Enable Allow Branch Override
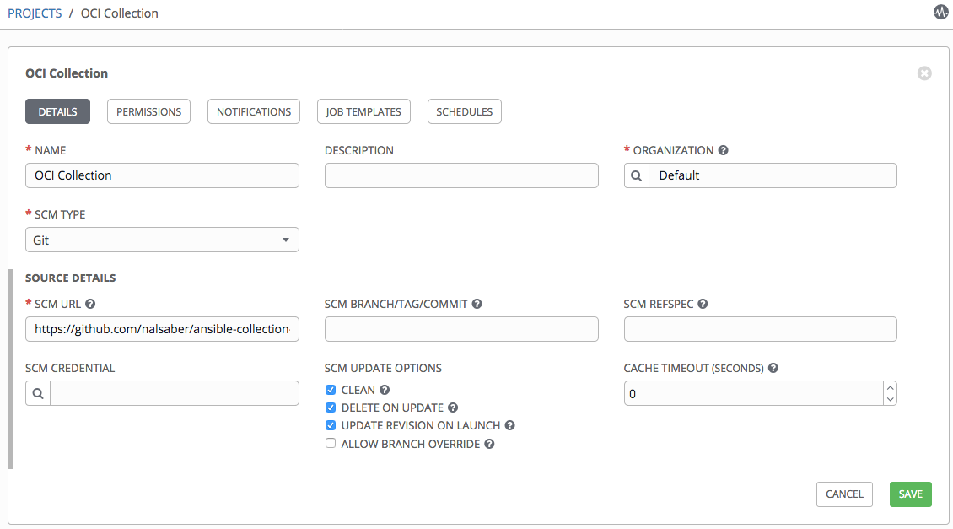Screen dimensions: 953x529 point(331,443)
